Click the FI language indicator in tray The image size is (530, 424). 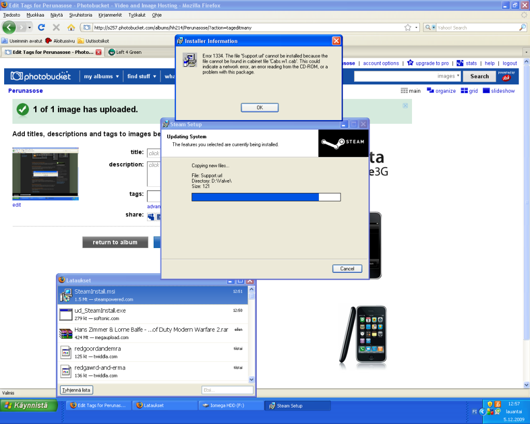[x=475, y=412]
